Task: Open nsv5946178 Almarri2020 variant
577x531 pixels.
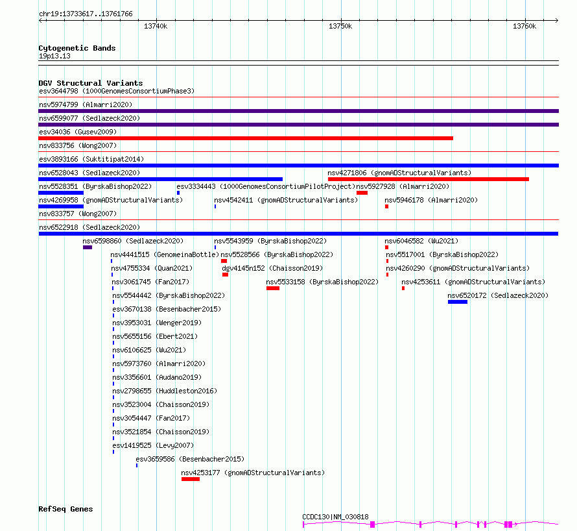Action: pos(431,200)
